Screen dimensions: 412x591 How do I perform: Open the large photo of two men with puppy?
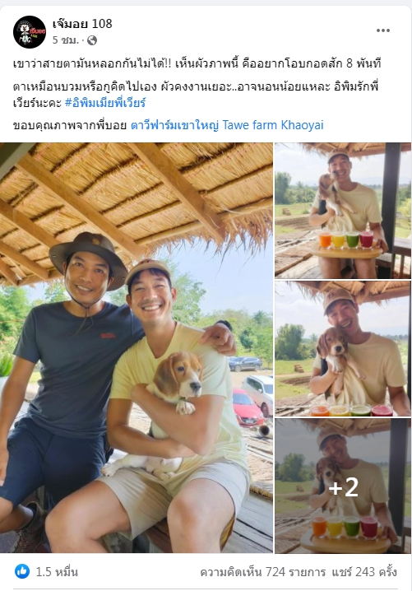(x=137, y=347)
